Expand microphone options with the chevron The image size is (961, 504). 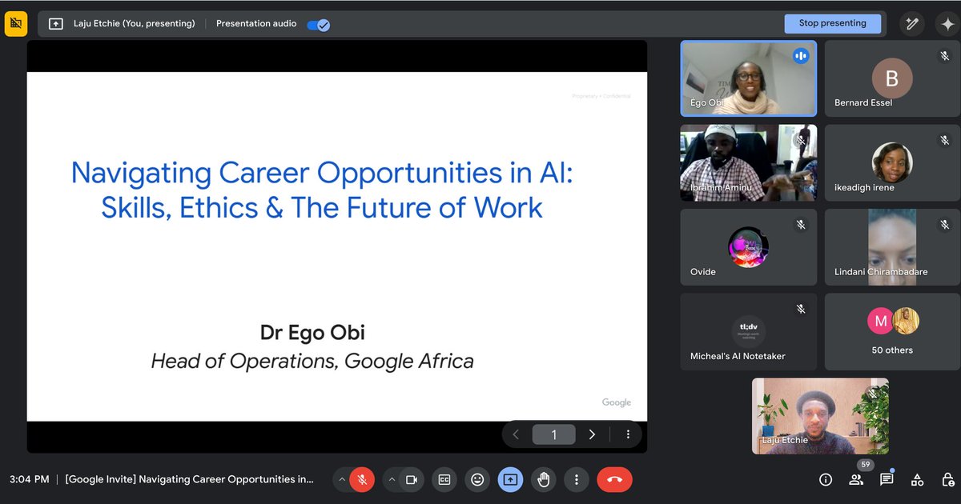pos(344,479)
